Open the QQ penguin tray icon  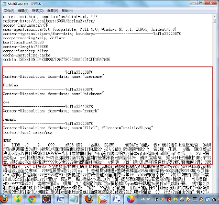pos(201,199)
